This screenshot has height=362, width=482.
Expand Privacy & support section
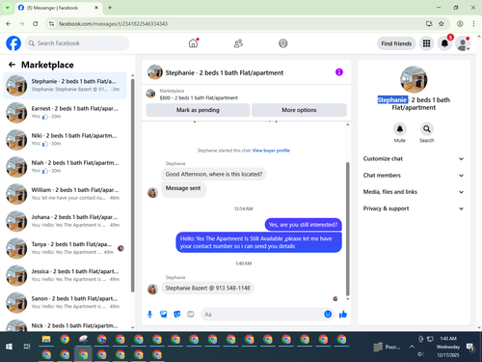pos(414,209)
